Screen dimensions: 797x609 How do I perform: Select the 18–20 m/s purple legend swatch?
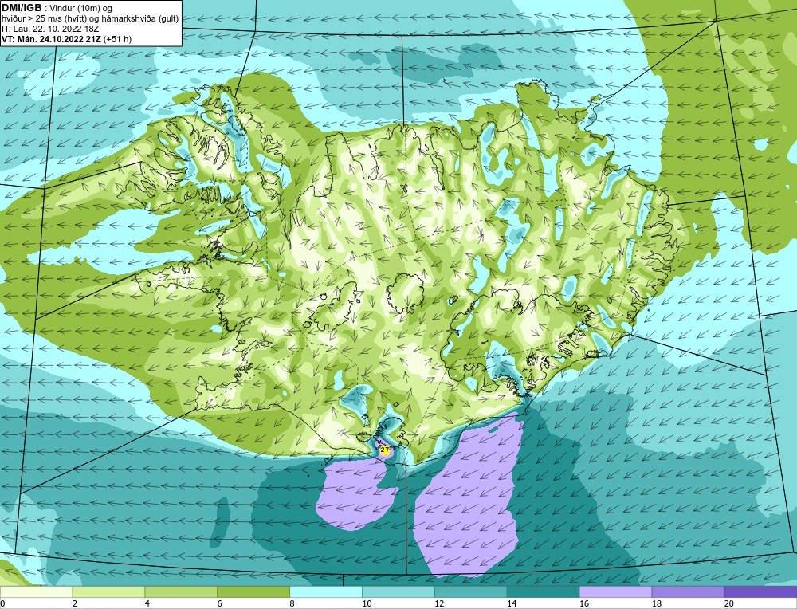coord(688,592)
